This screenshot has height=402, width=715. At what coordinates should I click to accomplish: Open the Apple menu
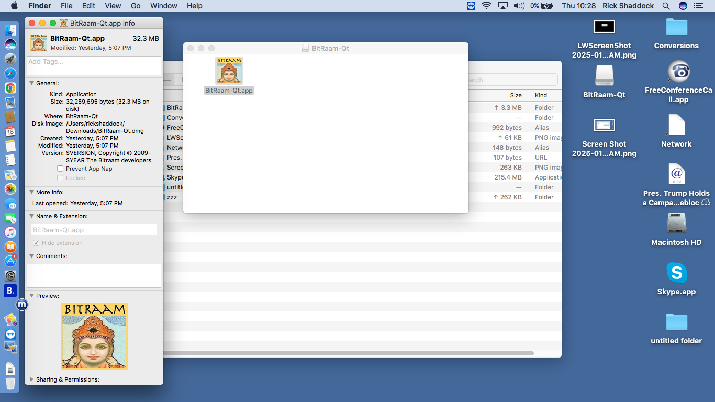[14, 6]
